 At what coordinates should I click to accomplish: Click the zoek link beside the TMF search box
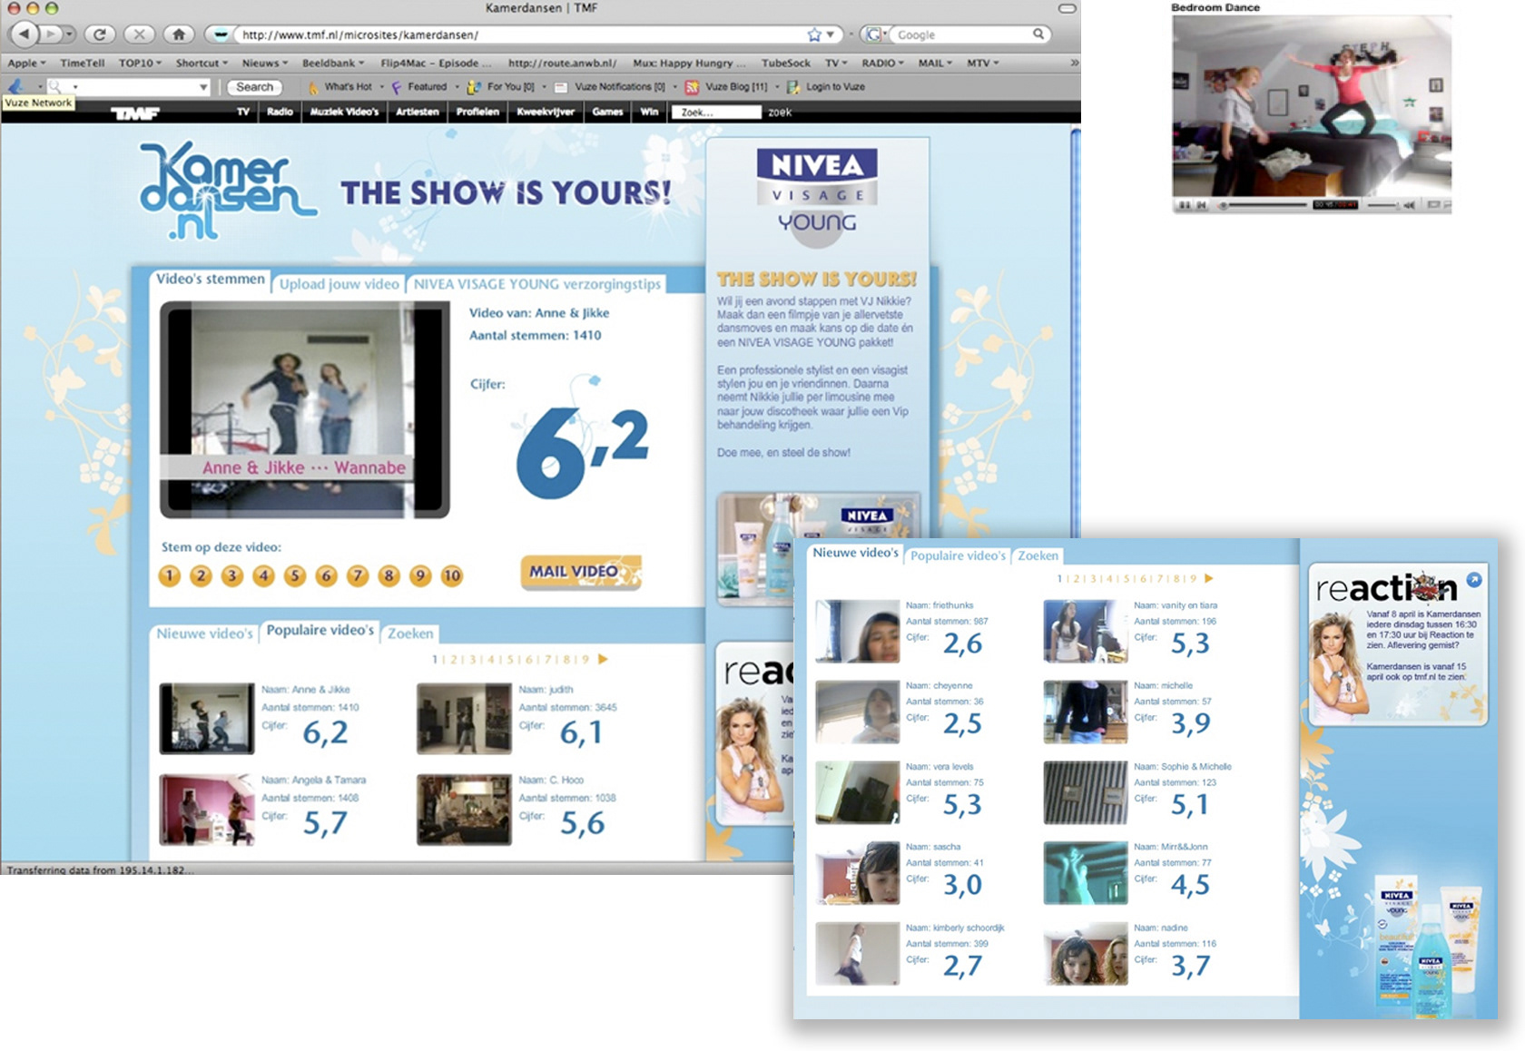780,113
